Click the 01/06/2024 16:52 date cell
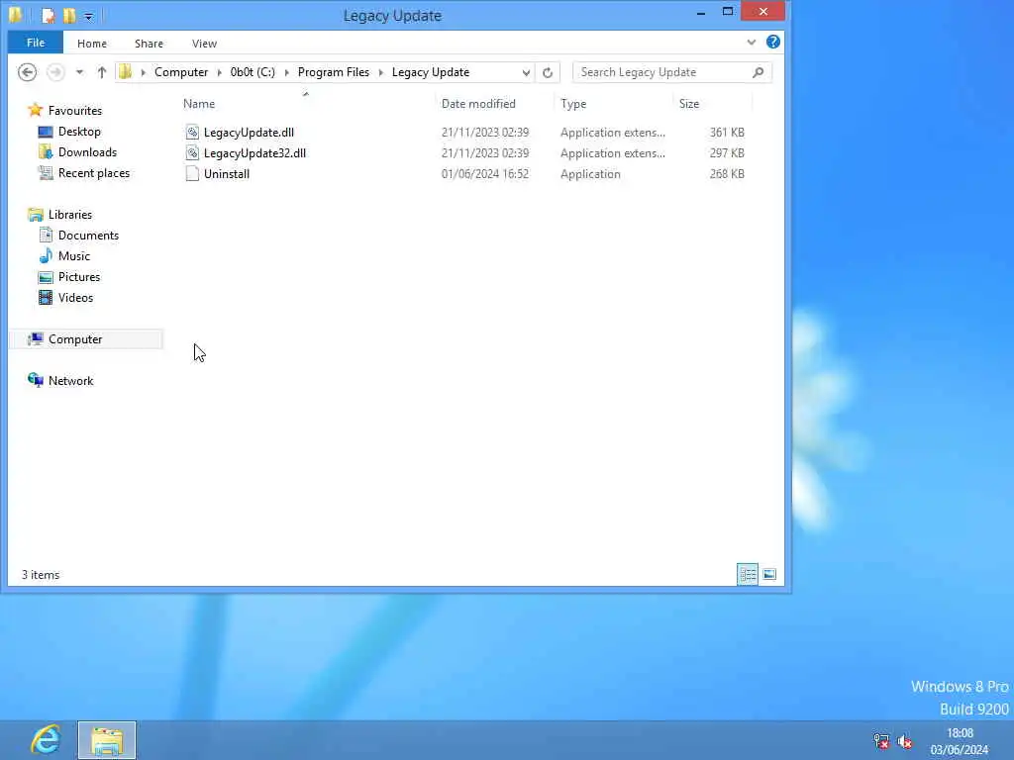 485,174
